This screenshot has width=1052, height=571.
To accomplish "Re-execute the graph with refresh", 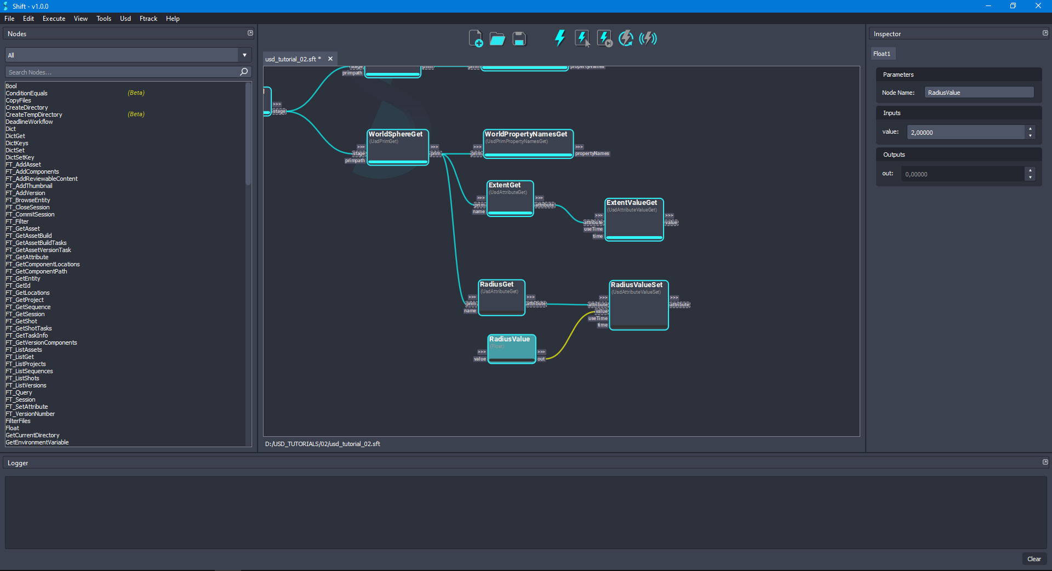I will tap(625, 38).
